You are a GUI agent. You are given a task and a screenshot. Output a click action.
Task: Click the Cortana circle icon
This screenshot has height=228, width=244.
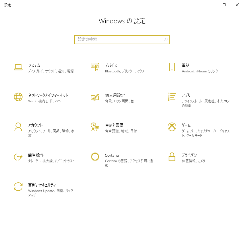pyautogui.click(x=95, y=157)
